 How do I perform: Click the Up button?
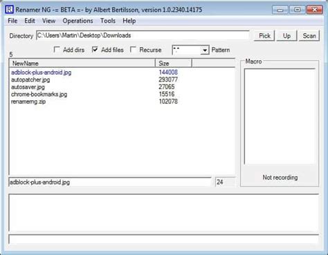[x=286, y=36]
